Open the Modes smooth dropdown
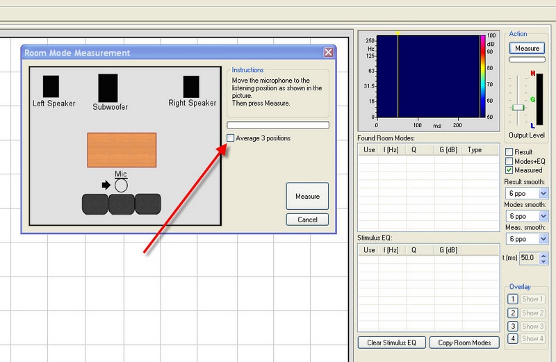Image resolution: width=556 pixels, height=362 pixels. tap(543, 216)
